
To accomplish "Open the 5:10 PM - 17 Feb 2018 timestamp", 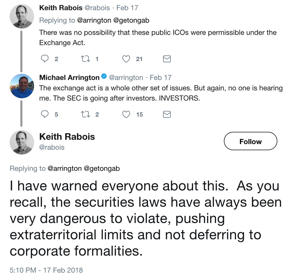I will (x=46, y=270).
